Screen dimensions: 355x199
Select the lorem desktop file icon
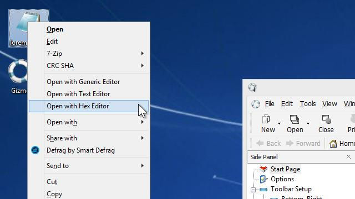(18, 28)
